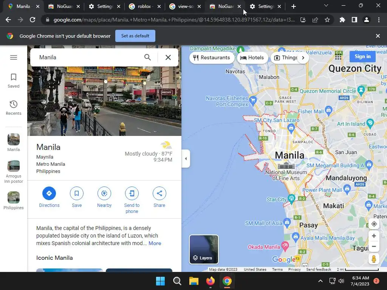Zoom in on the map
The image size is (387, 290).
tap(374, 236)
